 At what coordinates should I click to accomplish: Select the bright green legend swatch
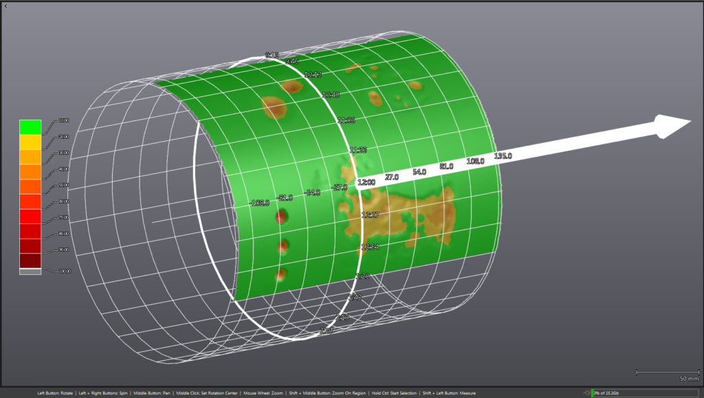[x=30, y=126]
